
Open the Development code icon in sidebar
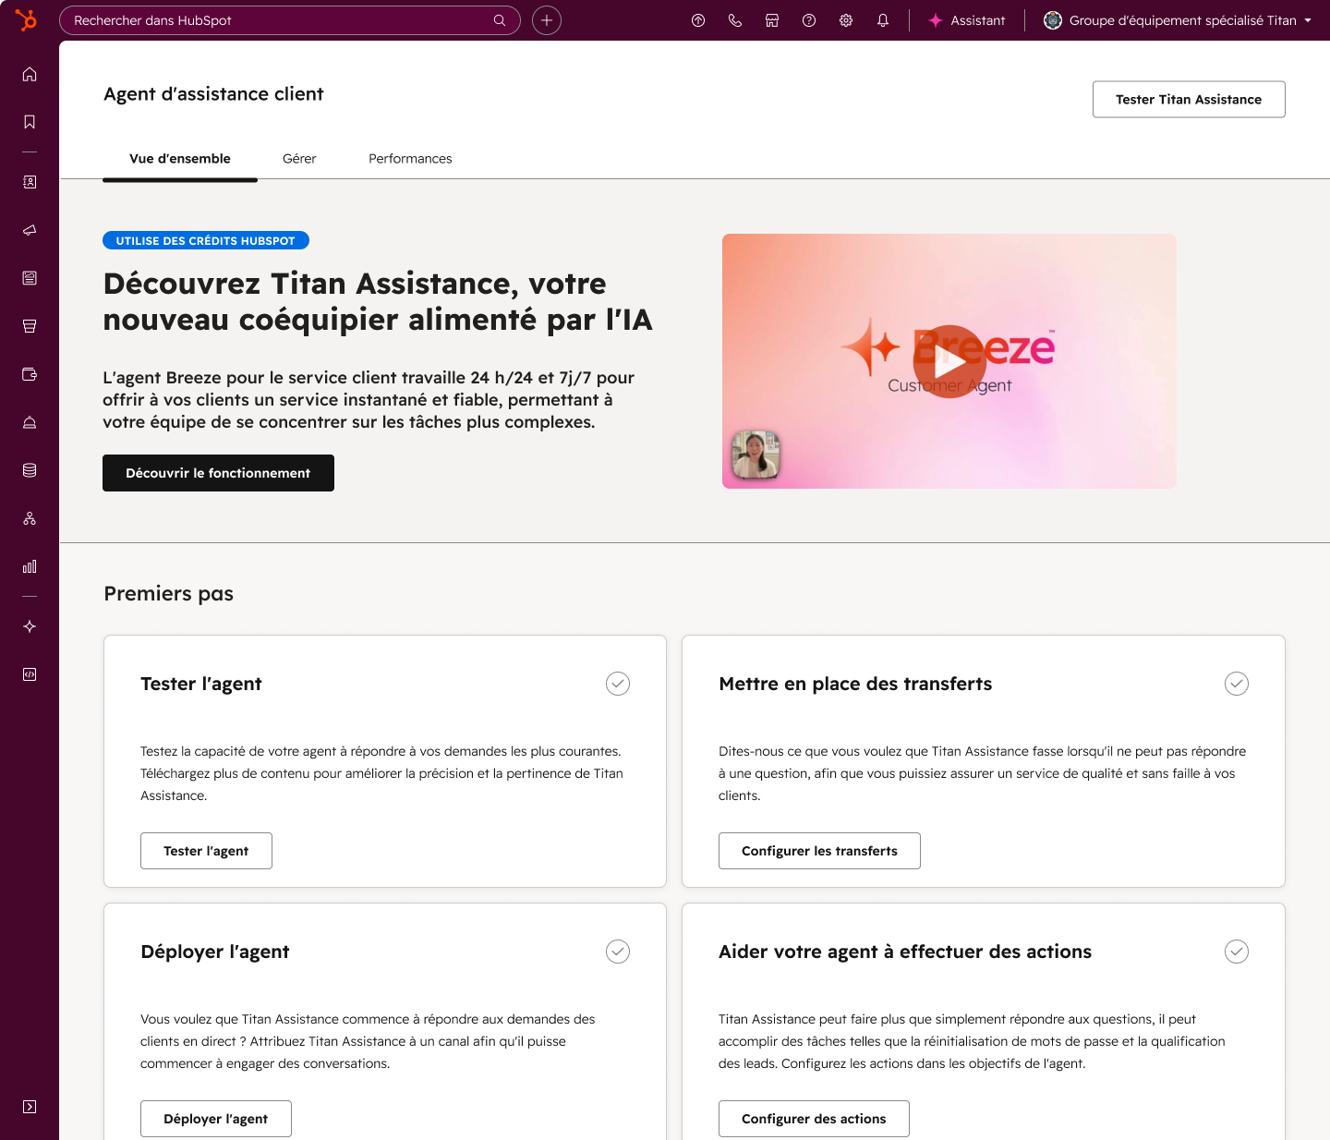click(x=30, y=674)
